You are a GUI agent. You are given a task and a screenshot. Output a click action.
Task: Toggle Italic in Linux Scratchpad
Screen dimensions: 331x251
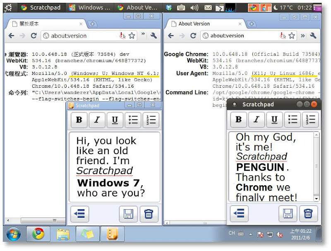(257, 120)
